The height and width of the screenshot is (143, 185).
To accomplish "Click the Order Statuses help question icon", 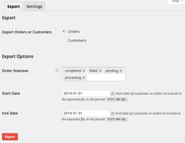I will point(57,70).
